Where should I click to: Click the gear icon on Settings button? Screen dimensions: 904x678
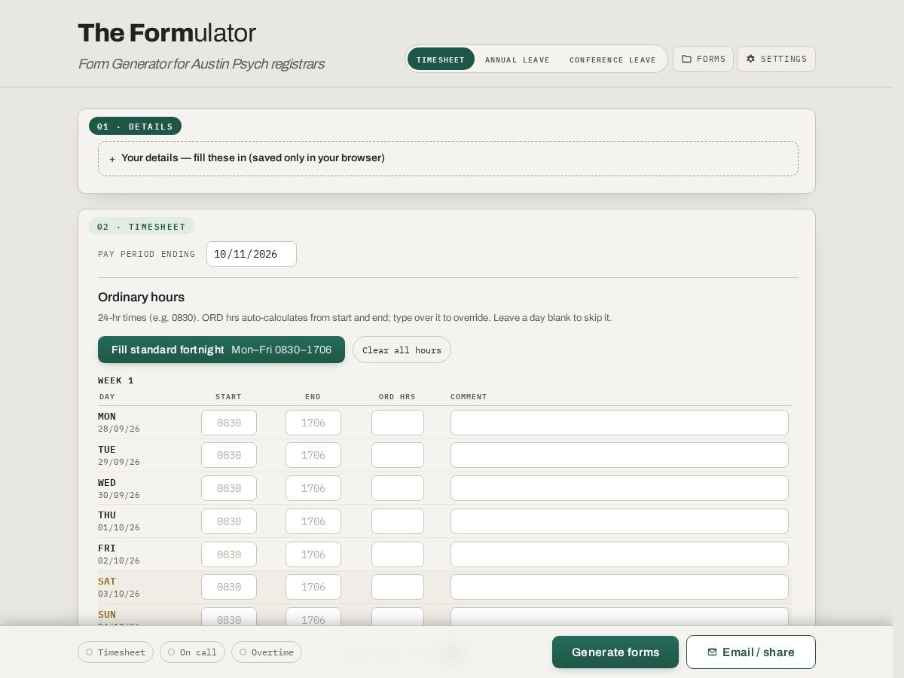point(750,59)
